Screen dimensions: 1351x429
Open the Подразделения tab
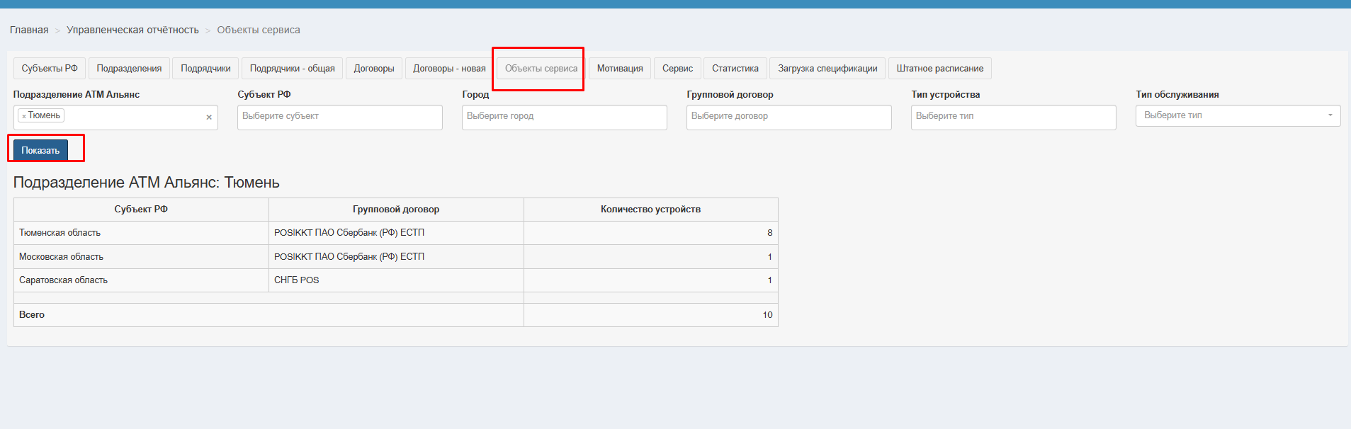(x=129, y=69)
